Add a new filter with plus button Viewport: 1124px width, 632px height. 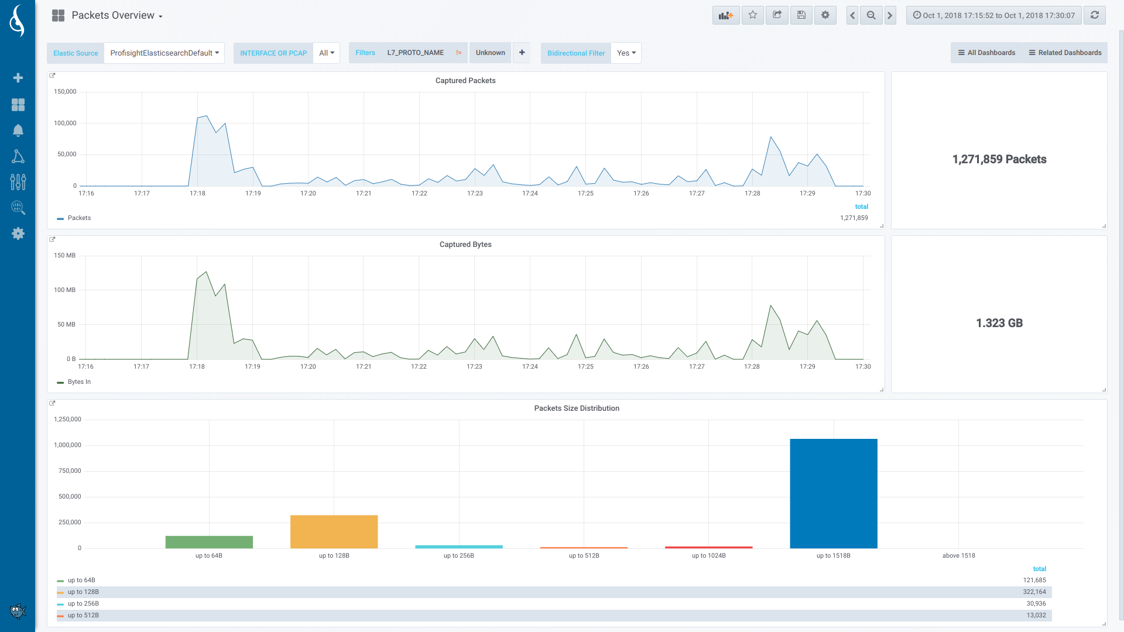point(522,53)
